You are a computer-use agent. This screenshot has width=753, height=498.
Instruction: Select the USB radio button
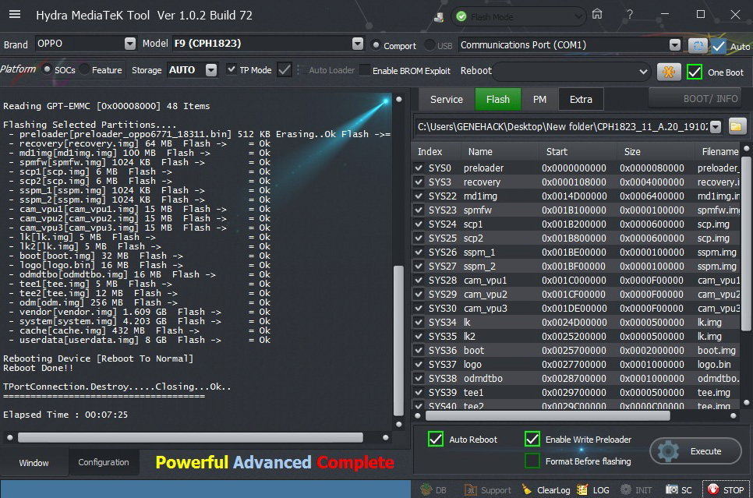(430, 45)
